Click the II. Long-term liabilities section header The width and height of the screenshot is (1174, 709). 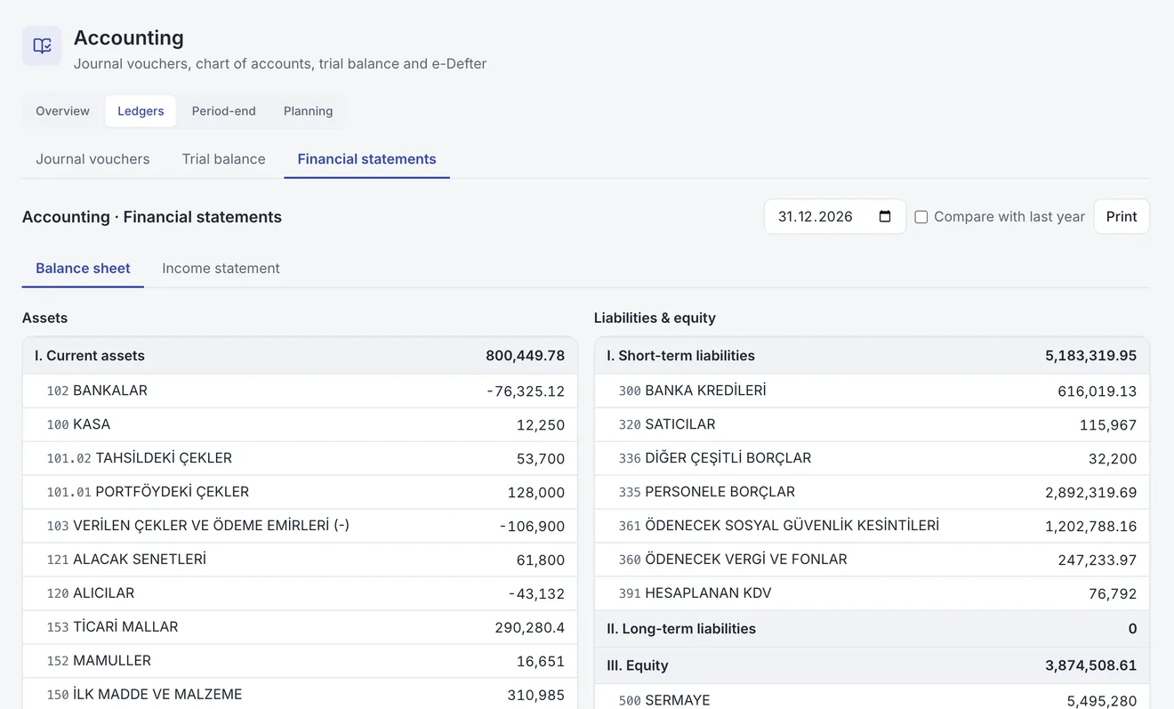872,629
